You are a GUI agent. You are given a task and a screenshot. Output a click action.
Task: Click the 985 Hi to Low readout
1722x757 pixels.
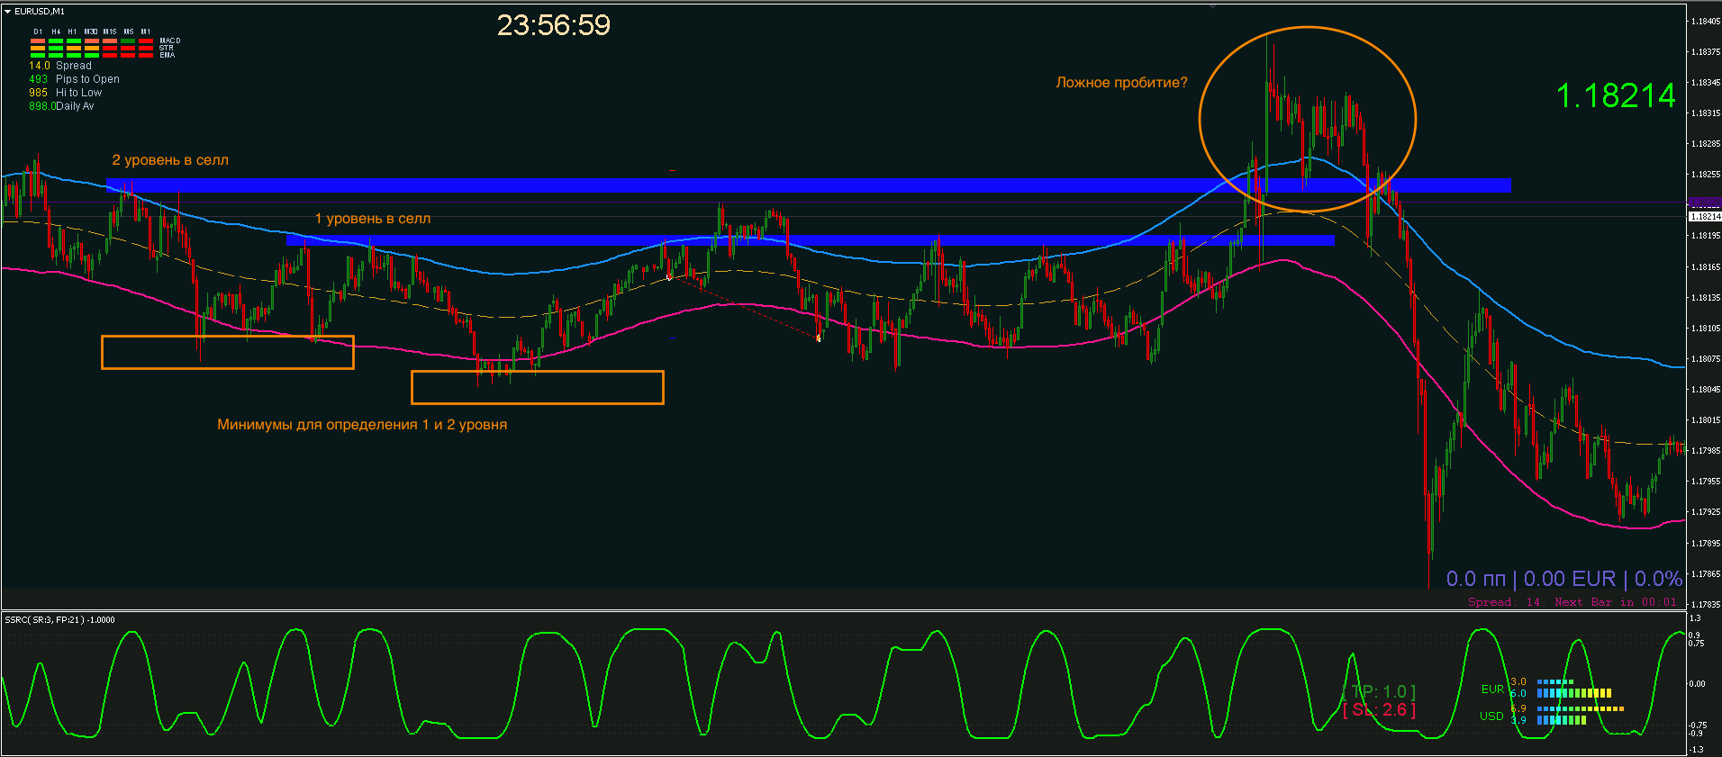pos(65,93)
